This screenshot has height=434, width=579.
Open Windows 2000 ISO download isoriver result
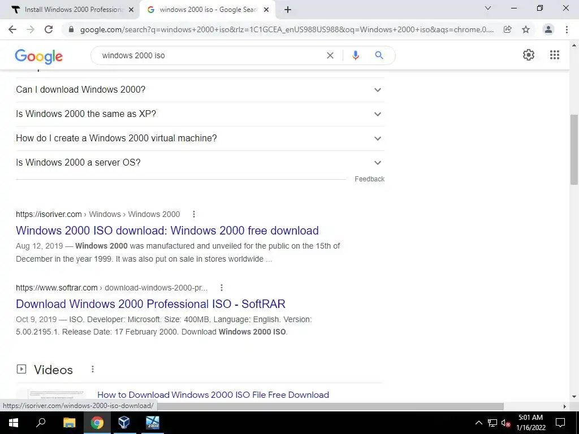point(167,231)
